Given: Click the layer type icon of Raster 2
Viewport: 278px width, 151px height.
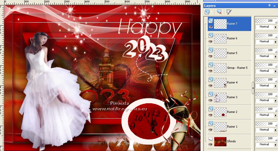Looking at the screenshot, I should pos(211,109).
